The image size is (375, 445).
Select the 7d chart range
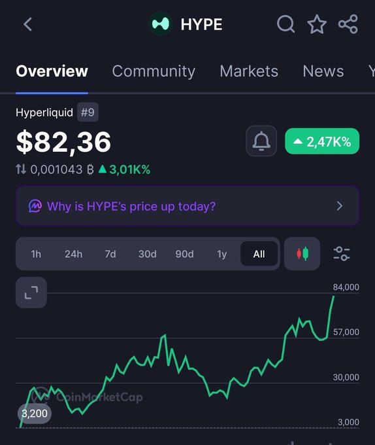110,254
